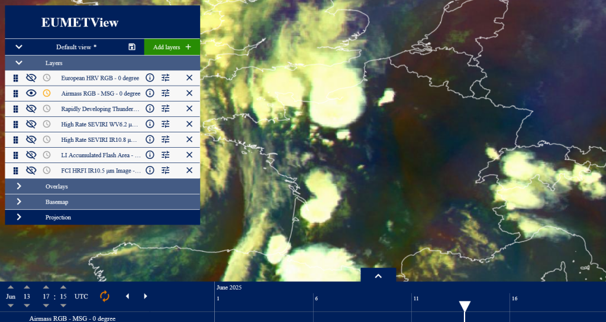Viewport: 606px width, 322px height.
Task: Open settings sliders for SEVIRI WV6.2 layer
Action: click(166, 124)
